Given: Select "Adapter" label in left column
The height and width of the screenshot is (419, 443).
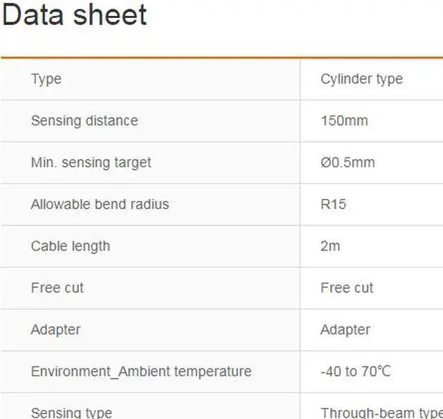Looking at the screenshot, I should pyautogui.click(x=55, y=330).
